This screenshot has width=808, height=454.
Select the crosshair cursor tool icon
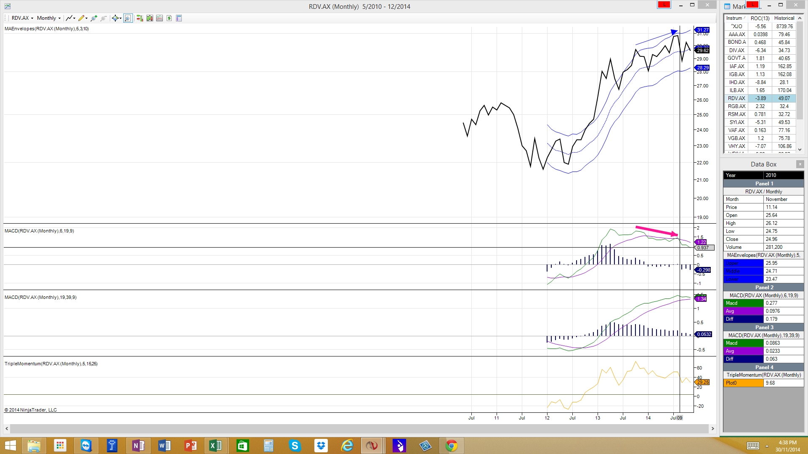tap(115, 18)
